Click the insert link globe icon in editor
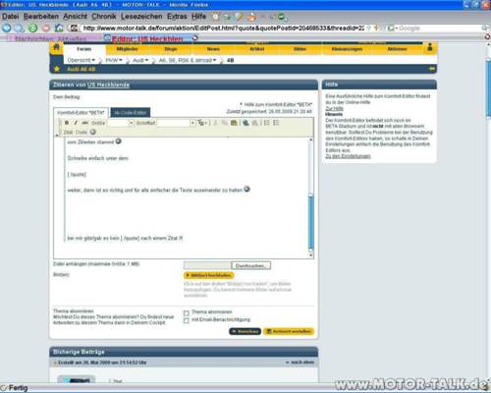491x393 pixels. [245, 123]
